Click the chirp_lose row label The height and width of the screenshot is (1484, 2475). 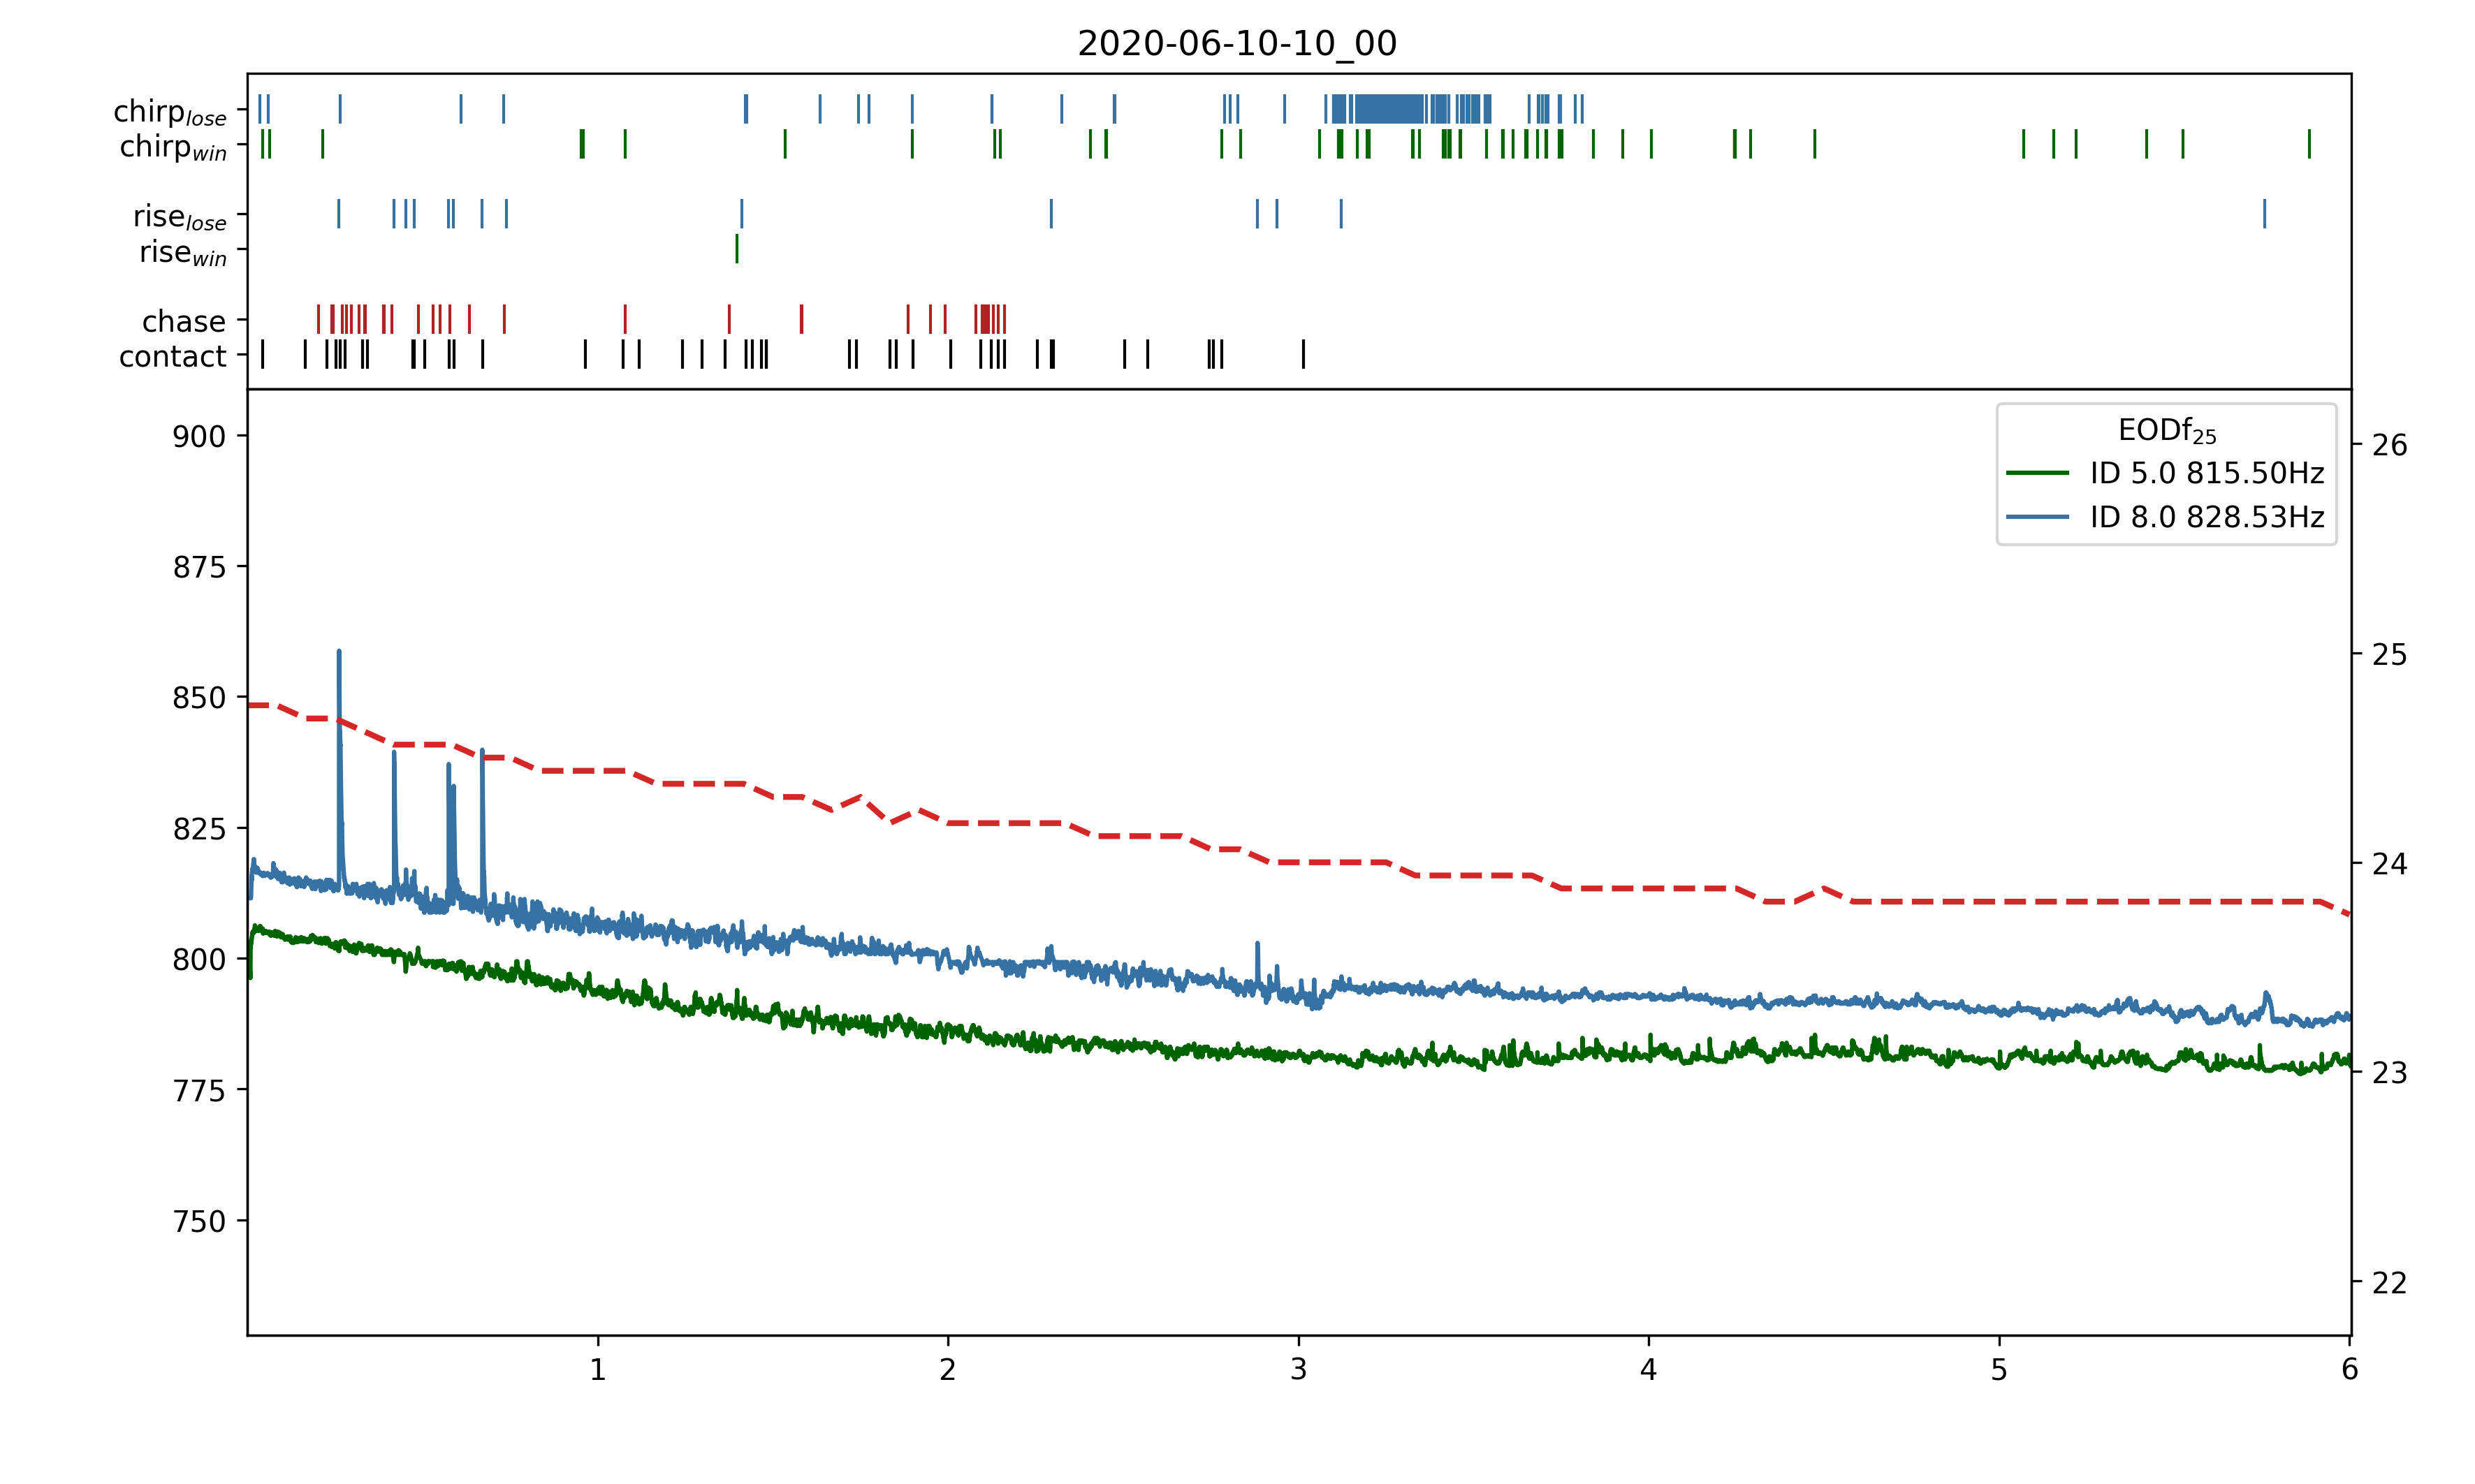coord(170,111)
